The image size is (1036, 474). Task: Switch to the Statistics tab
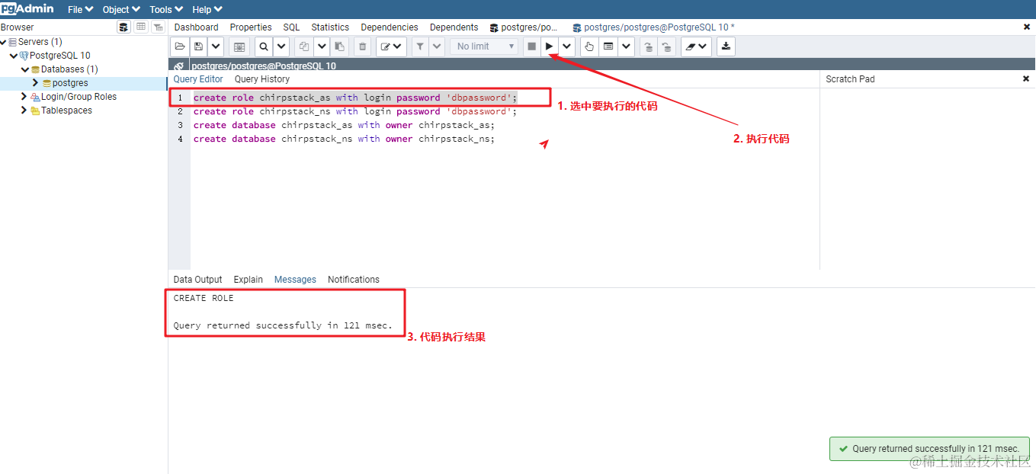click(330, 27)
